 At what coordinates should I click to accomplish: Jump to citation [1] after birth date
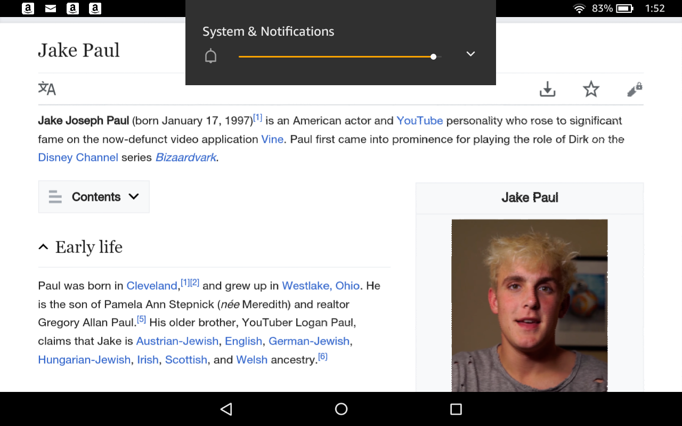click(x=257, y=117)
